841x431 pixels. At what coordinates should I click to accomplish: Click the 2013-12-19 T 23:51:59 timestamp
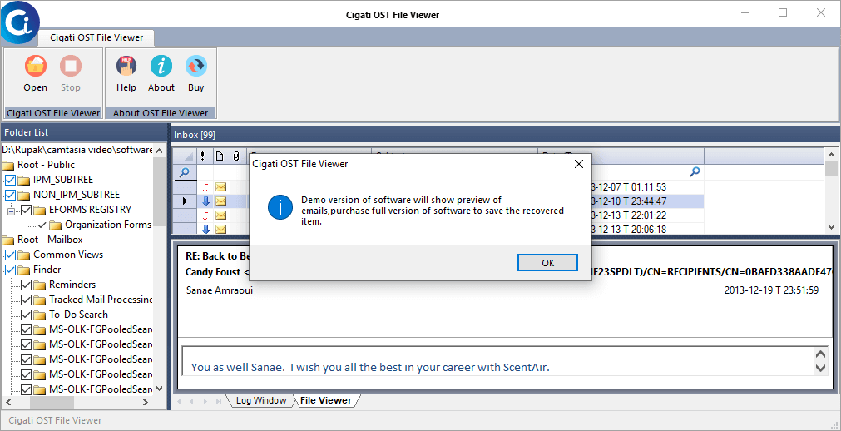coord(771,290)
